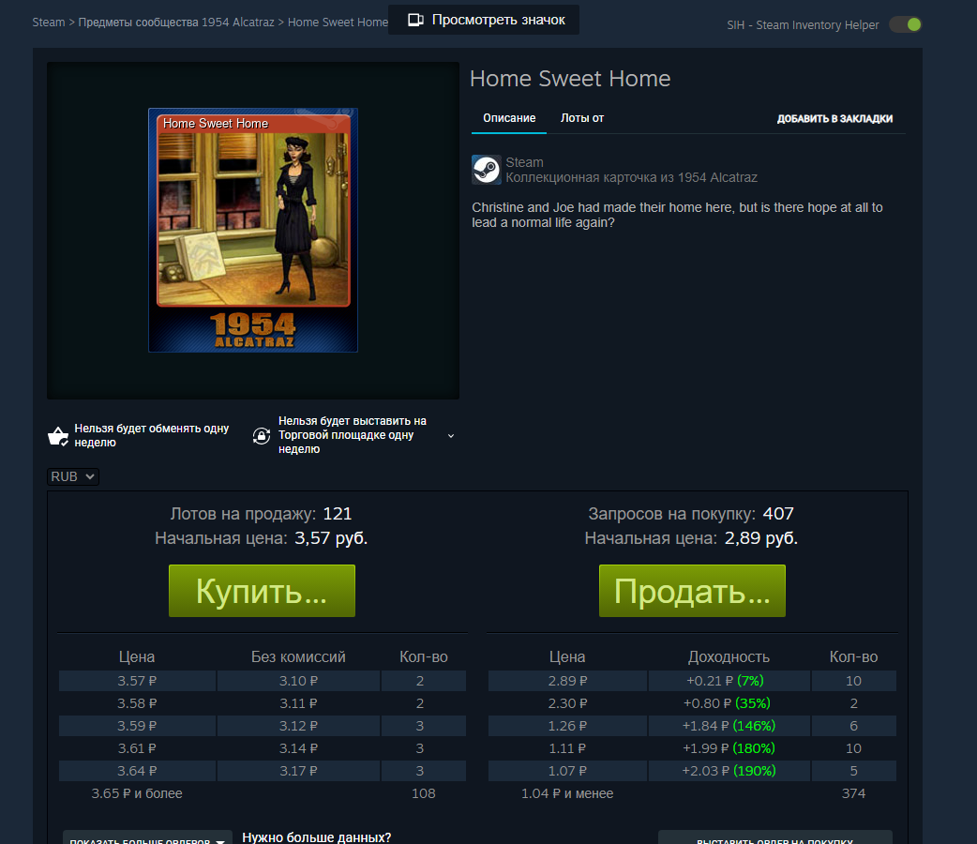The width and height of the screenshot is (977, 844).
Task: Click the 'Начальная цена: 2,89 руб.' text
Action: click(x=691, y=538)
